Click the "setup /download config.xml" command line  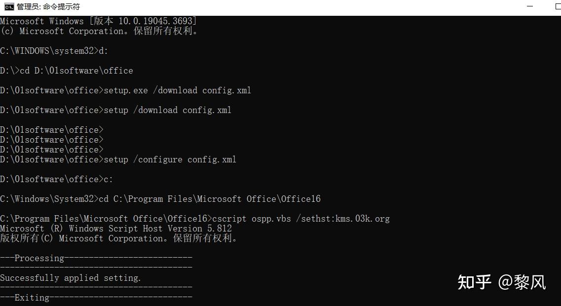coord(167,110)
